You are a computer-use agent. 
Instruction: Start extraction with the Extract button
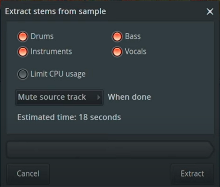pyautogui.click(x=192, y=173)
